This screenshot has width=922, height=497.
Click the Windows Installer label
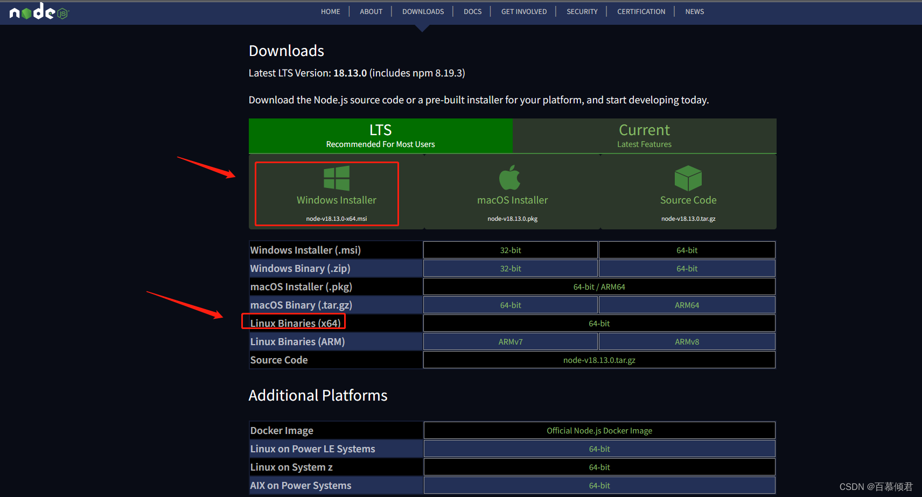[x=337, y=200]
